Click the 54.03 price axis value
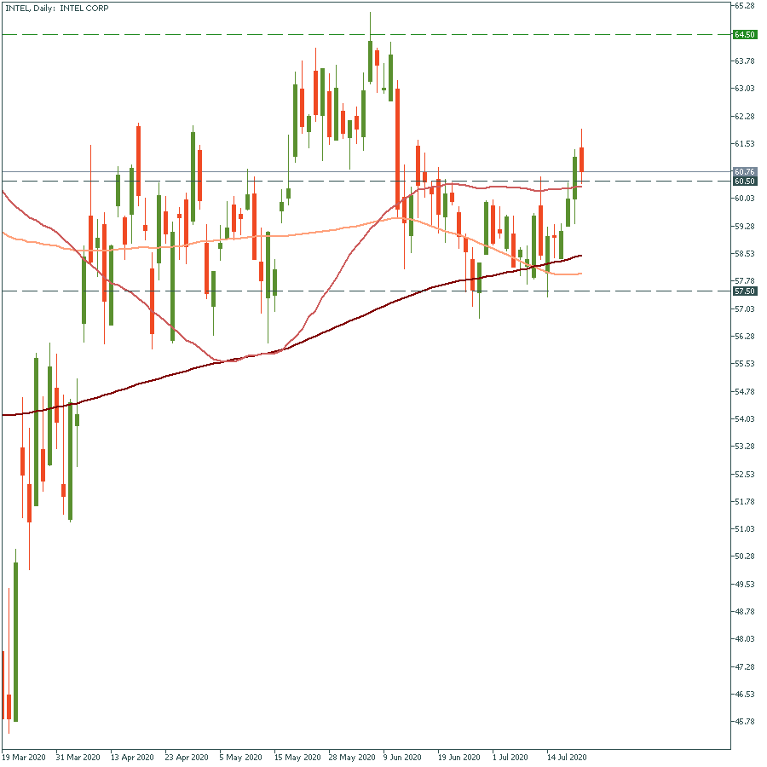 click(744, 418)
